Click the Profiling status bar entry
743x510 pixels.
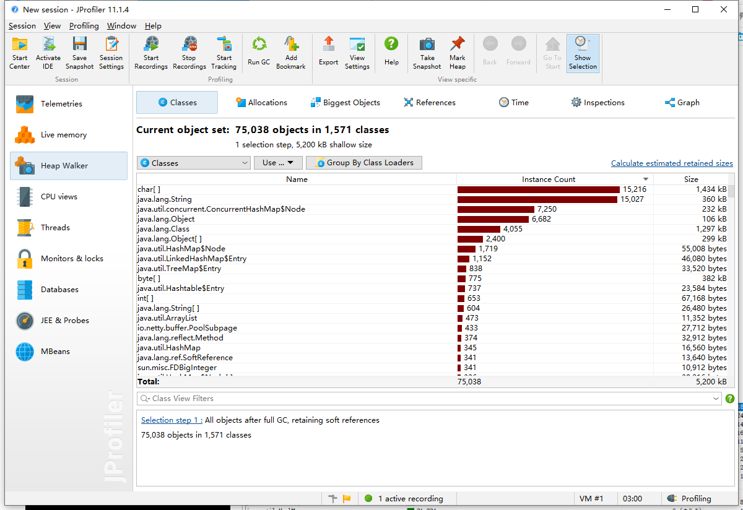tap(689, 499)
